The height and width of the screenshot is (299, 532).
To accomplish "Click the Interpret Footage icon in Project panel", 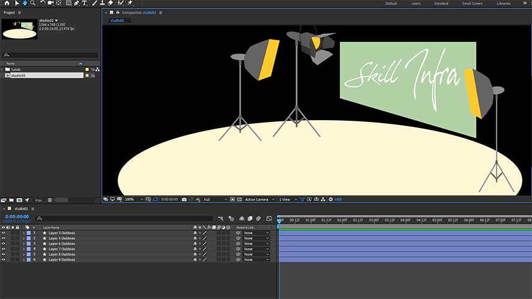I will click(4, 200).
